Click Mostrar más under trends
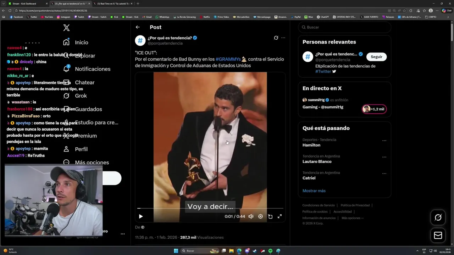Viewport: 454px width, 255px height. pos(314,191)
